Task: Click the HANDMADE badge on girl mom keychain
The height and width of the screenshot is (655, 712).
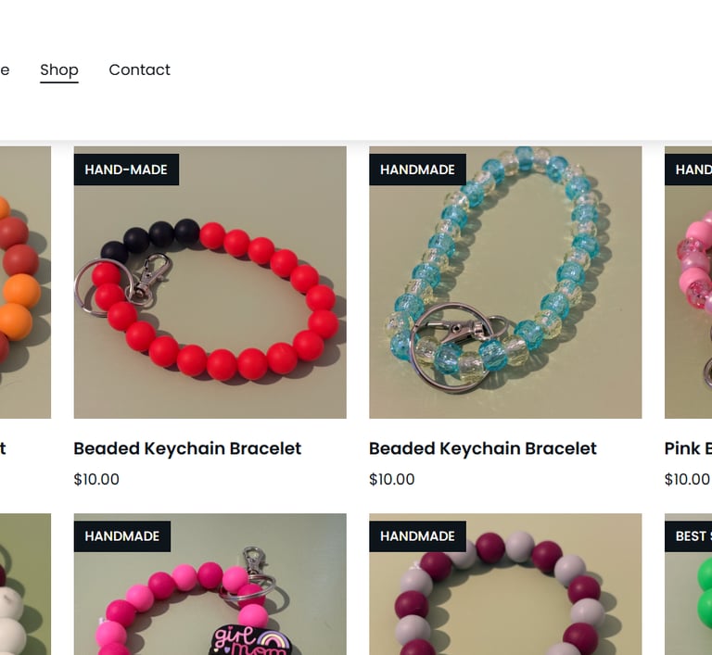Action: click(122, 536)
